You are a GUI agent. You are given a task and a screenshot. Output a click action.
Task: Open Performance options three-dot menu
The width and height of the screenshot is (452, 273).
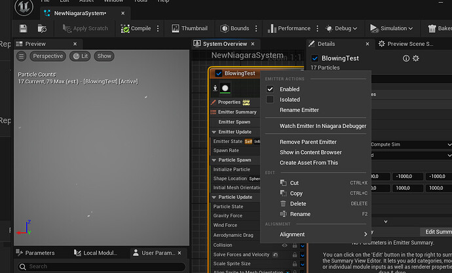click(317, 28)
